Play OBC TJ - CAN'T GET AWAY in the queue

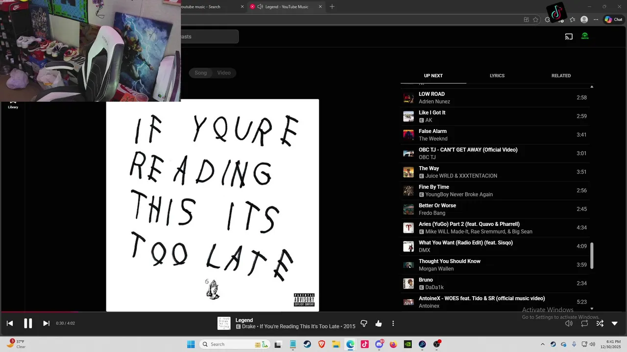point(495,154)
